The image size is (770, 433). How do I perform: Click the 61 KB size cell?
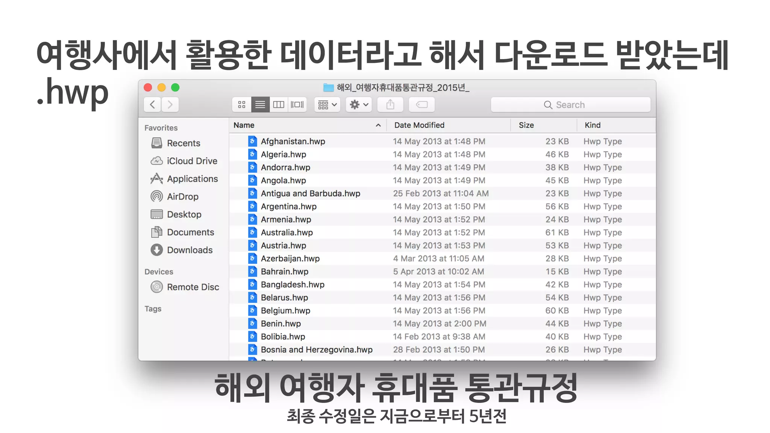tap(557, 232)
